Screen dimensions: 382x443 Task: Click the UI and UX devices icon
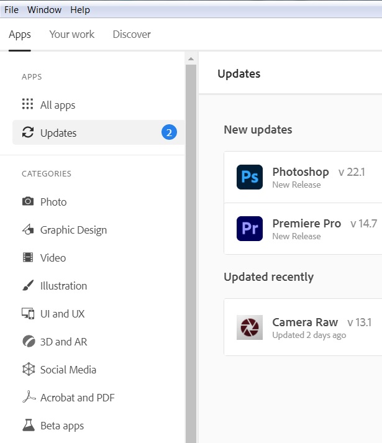[28, 313]
